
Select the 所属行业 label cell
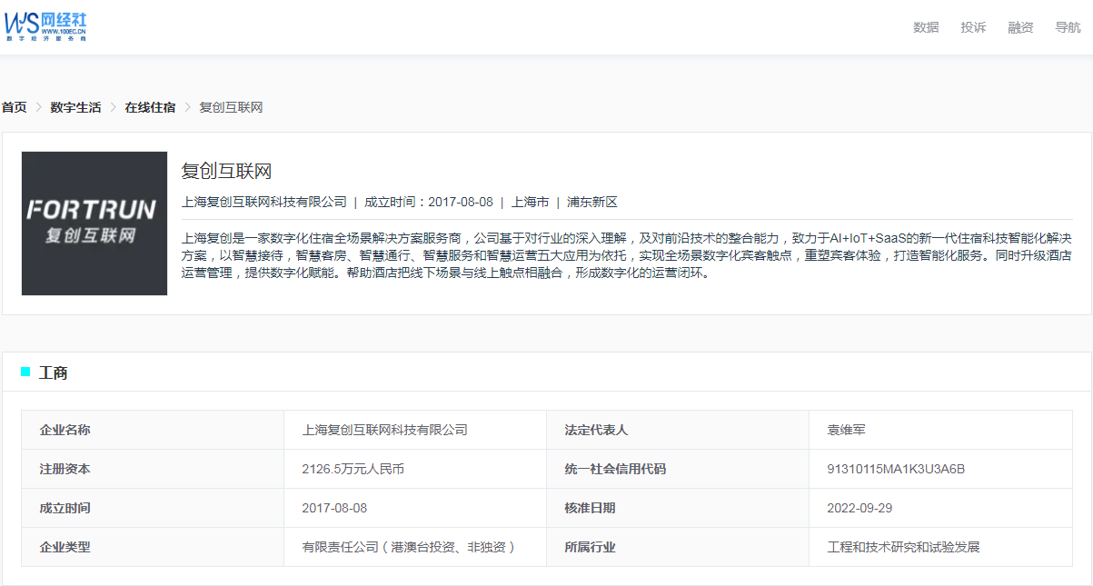(678, 547)
